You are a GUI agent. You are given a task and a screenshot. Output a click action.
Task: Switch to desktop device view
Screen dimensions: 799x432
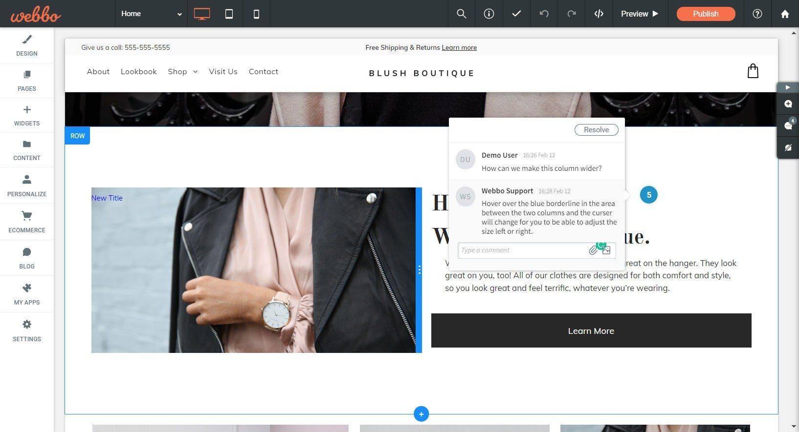[202, 14]
